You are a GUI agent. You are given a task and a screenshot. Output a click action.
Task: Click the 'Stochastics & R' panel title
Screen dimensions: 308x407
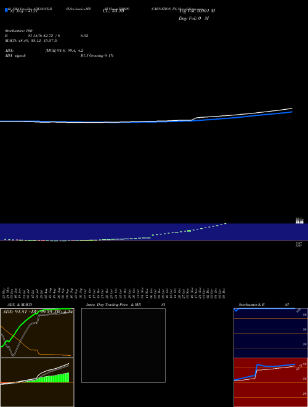point(251,305)
